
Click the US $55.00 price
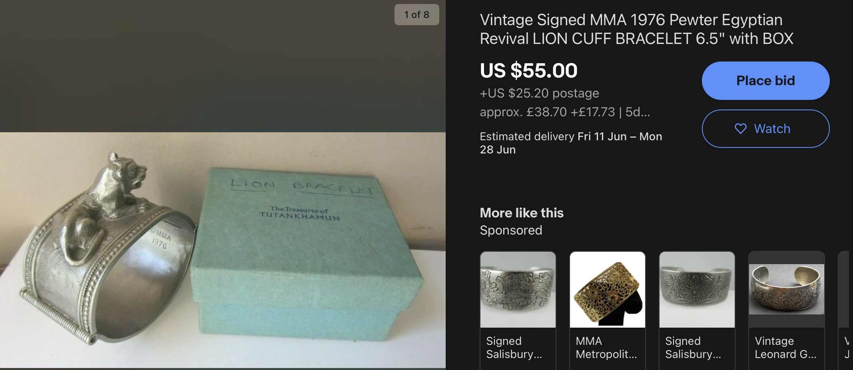coord(528,71)
